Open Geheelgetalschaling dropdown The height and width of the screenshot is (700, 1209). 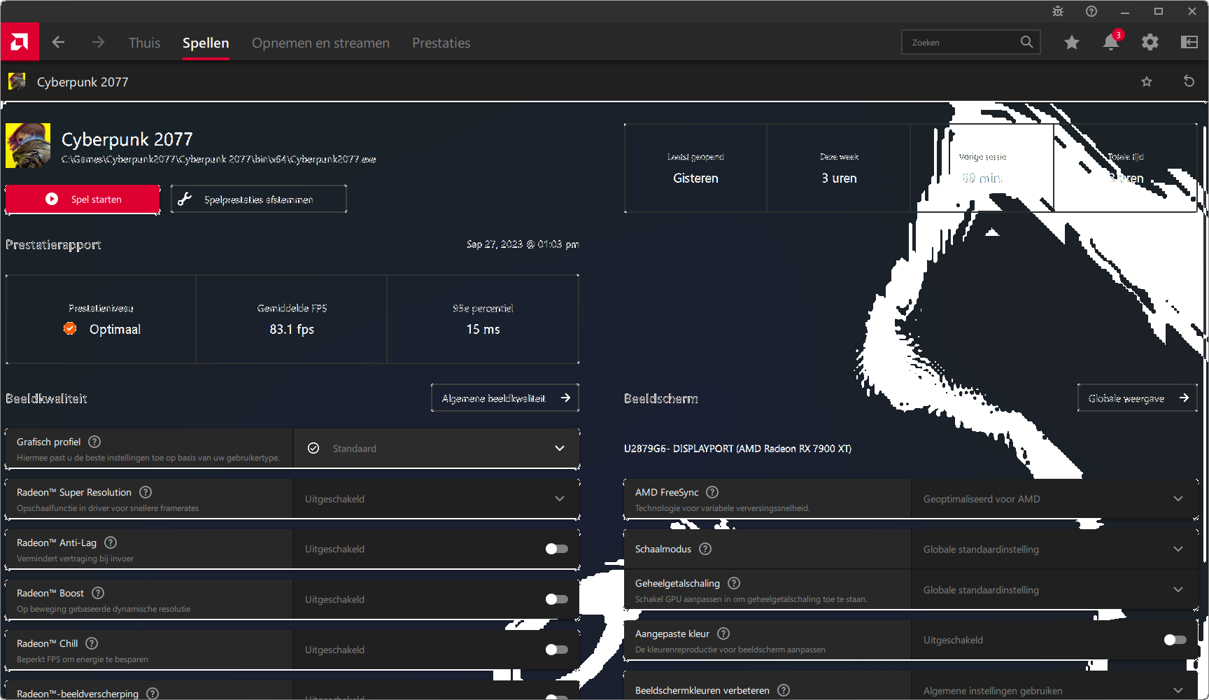point(1055,589)
